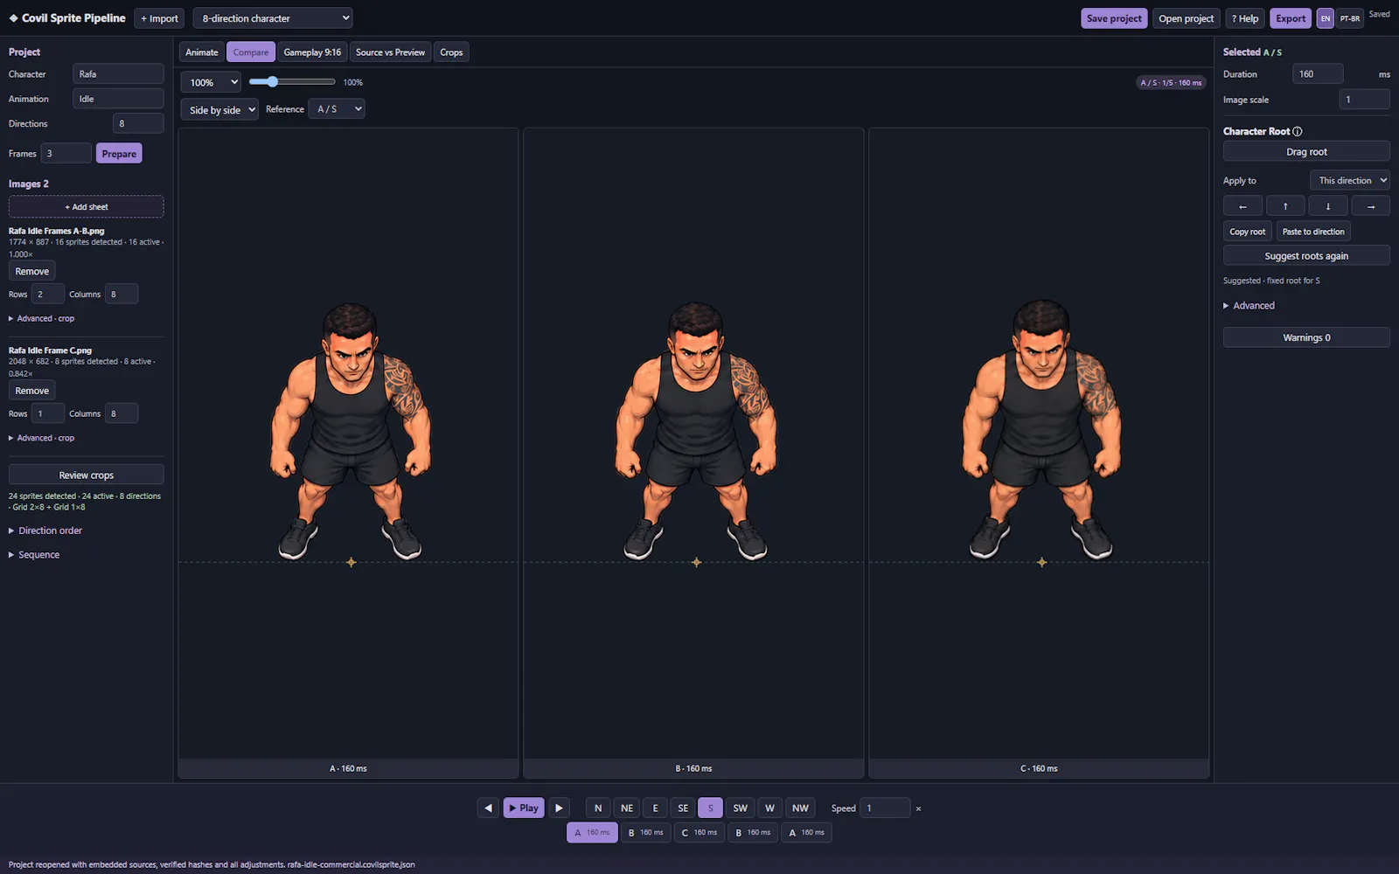Click the Export button

pyautogui.click(x=1291, y=18)
